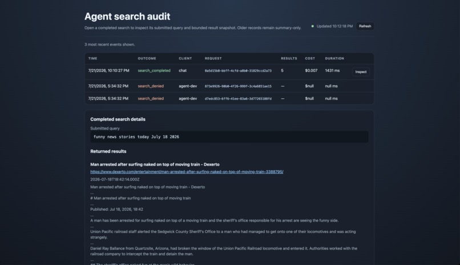
Task: Click the DURATION column header
Action: [x=334, y=58]
